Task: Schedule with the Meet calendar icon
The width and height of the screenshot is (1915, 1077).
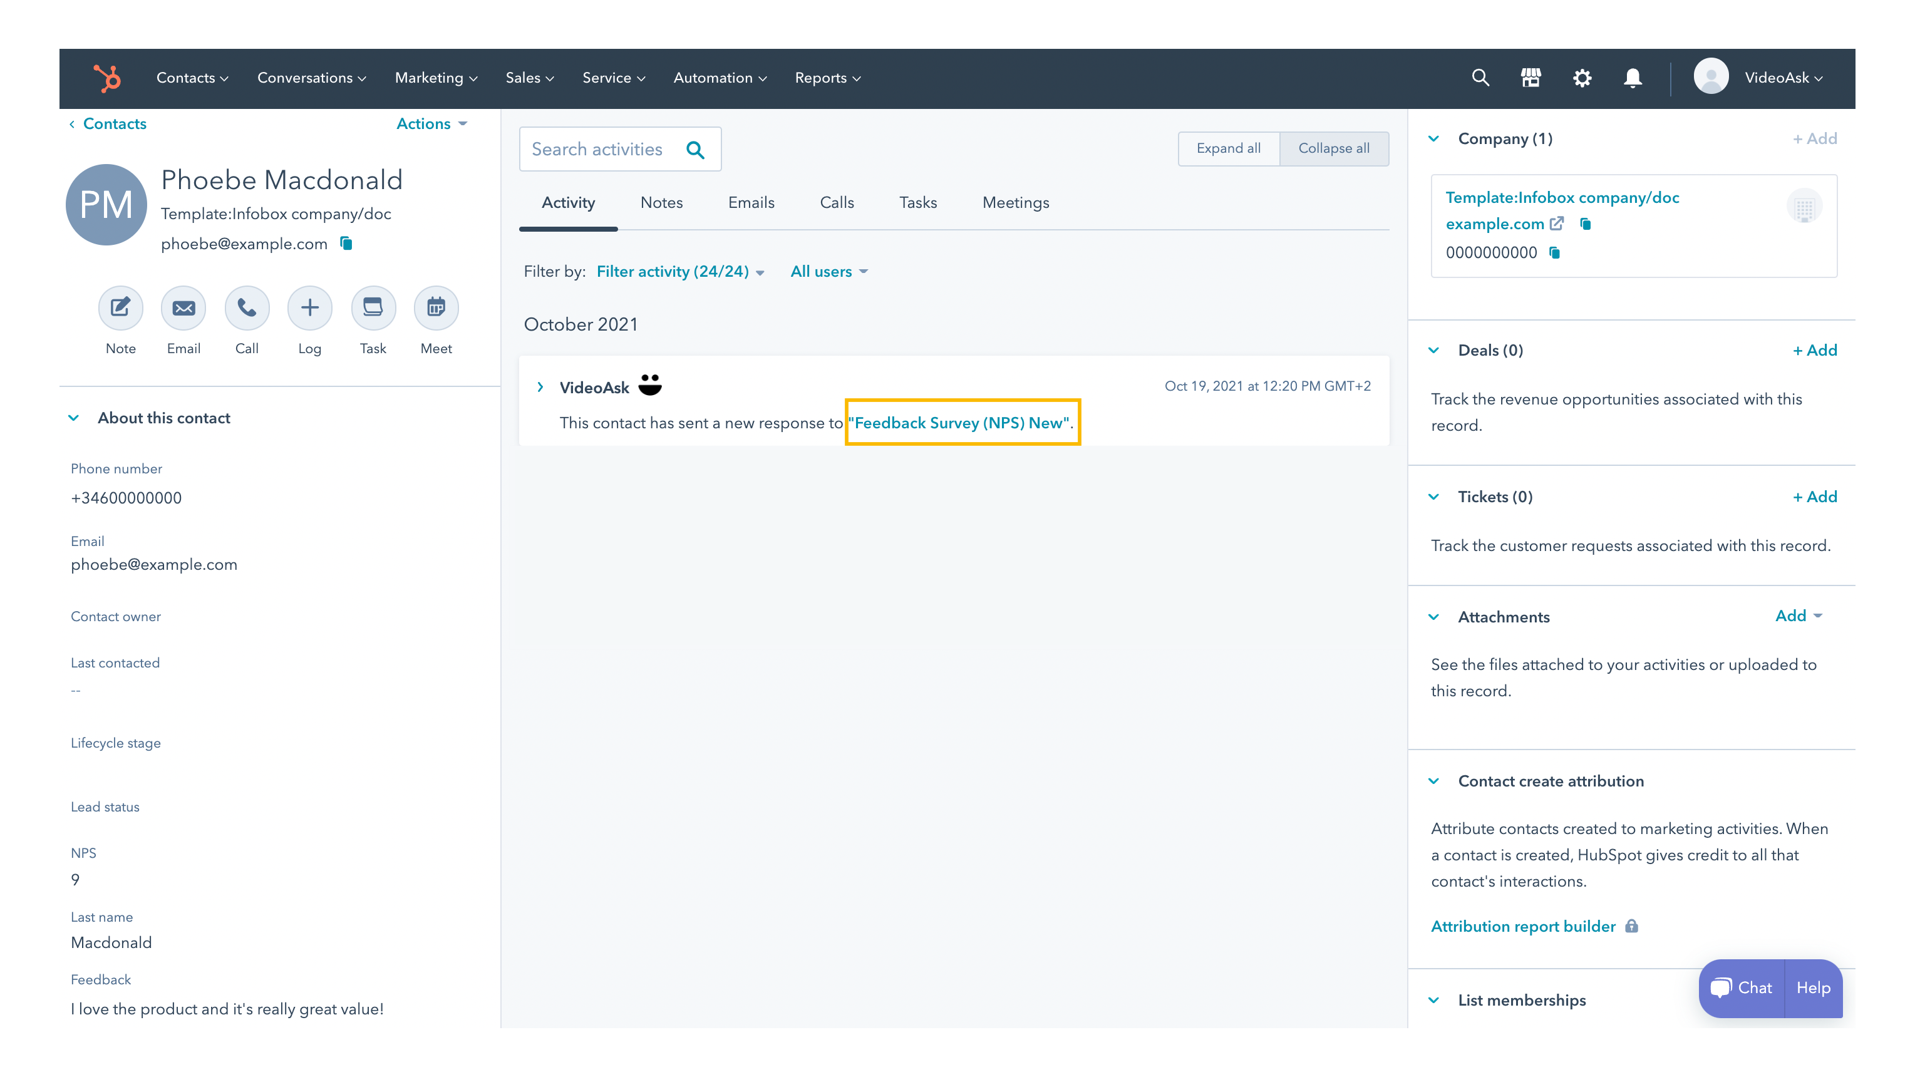Action: 436,307
